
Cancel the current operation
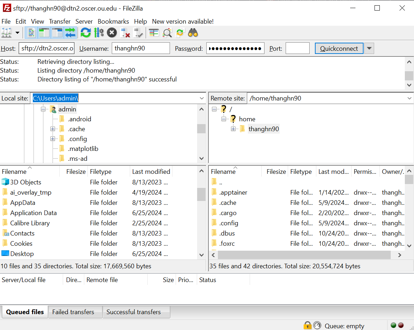click(112, 32)
